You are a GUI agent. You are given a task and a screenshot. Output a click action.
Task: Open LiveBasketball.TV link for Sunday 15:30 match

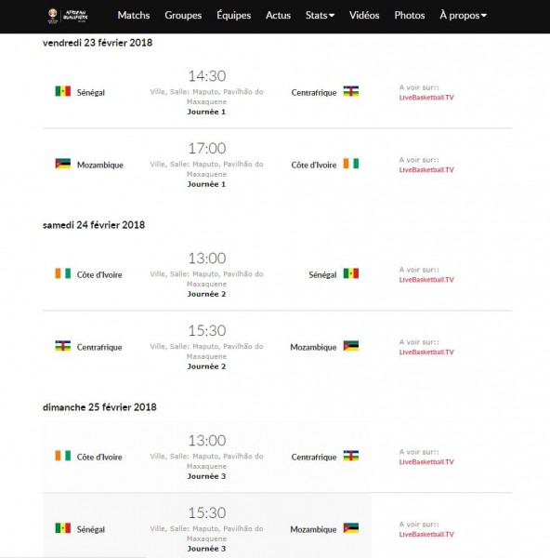(426, 535)
